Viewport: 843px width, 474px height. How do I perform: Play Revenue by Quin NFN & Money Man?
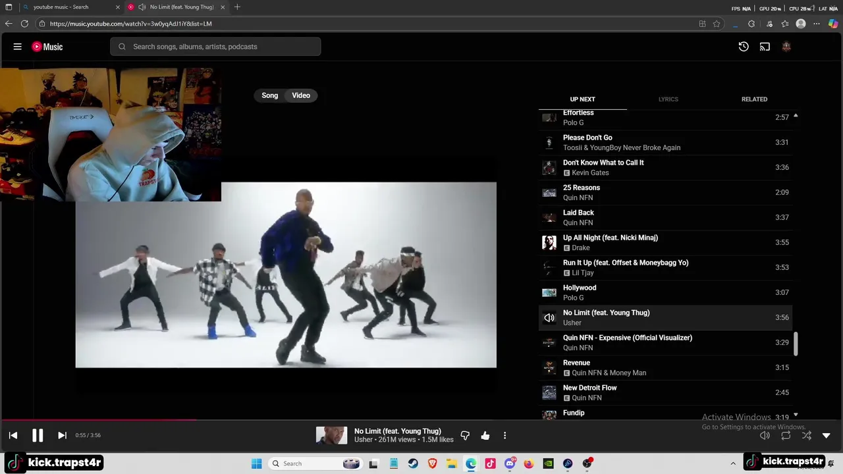(x=665, y=367)
